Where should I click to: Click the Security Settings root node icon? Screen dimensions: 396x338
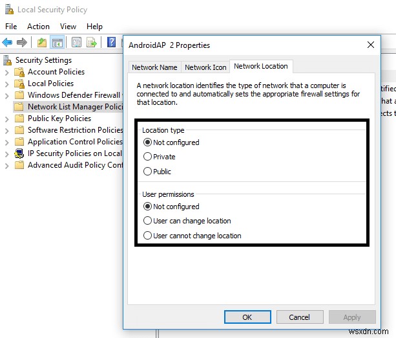[7, 60]
